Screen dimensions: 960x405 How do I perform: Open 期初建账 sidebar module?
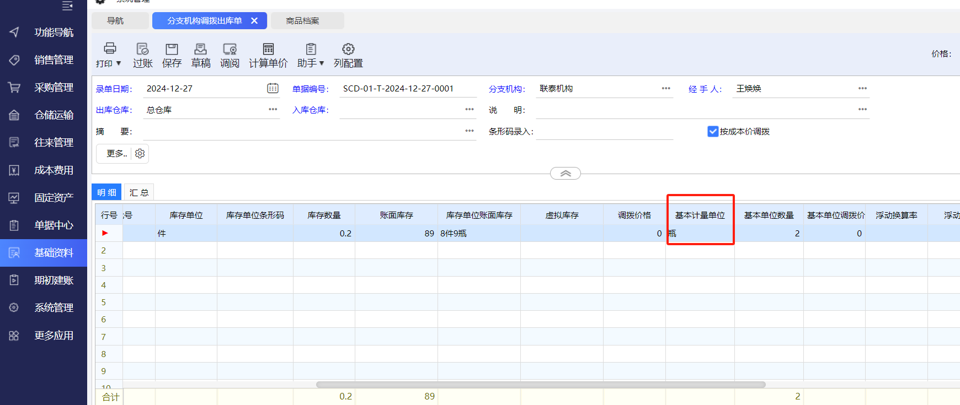(44, 280)
